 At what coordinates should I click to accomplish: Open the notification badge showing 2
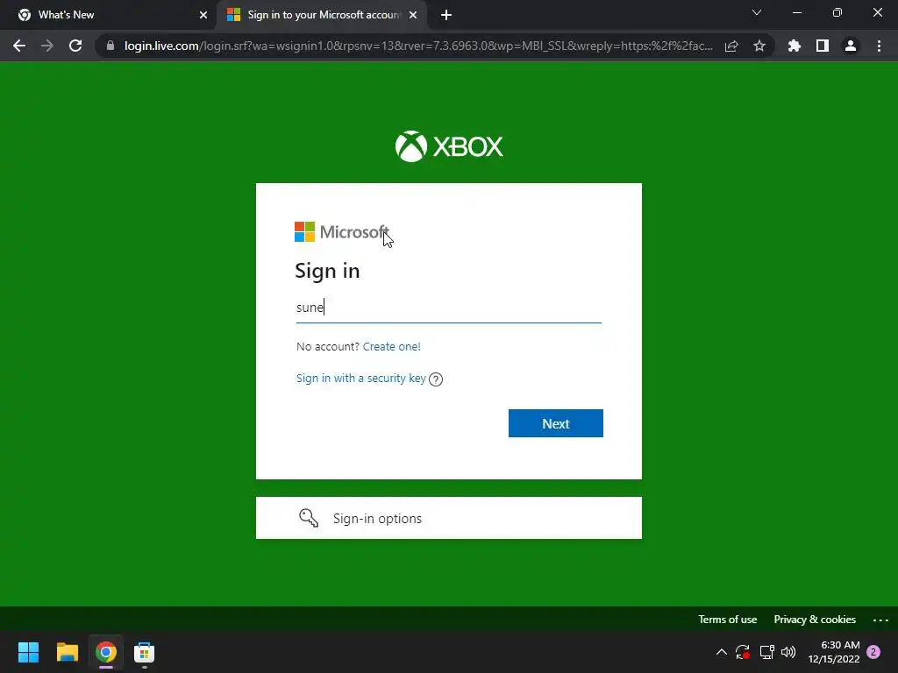(x=873, y=652)
